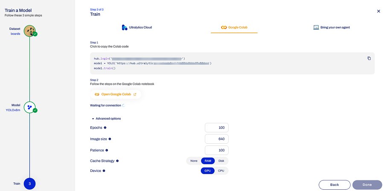Click the Back button
This screenshot has height=191, width=384.
[x=334, y=185]
